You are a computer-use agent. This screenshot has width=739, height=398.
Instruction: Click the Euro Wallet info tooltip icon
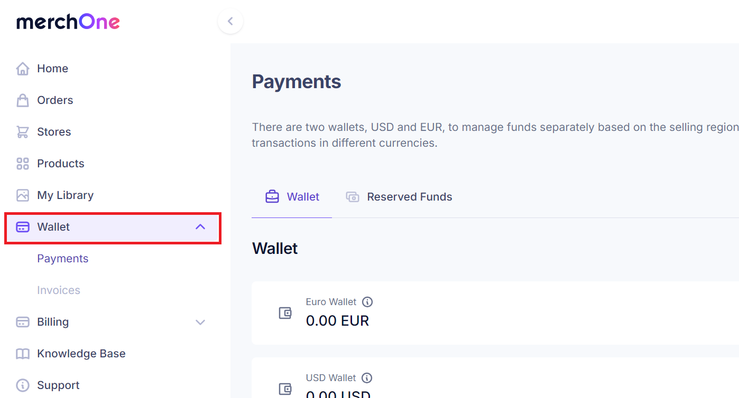pyautogui.click(x=367, y=301)
